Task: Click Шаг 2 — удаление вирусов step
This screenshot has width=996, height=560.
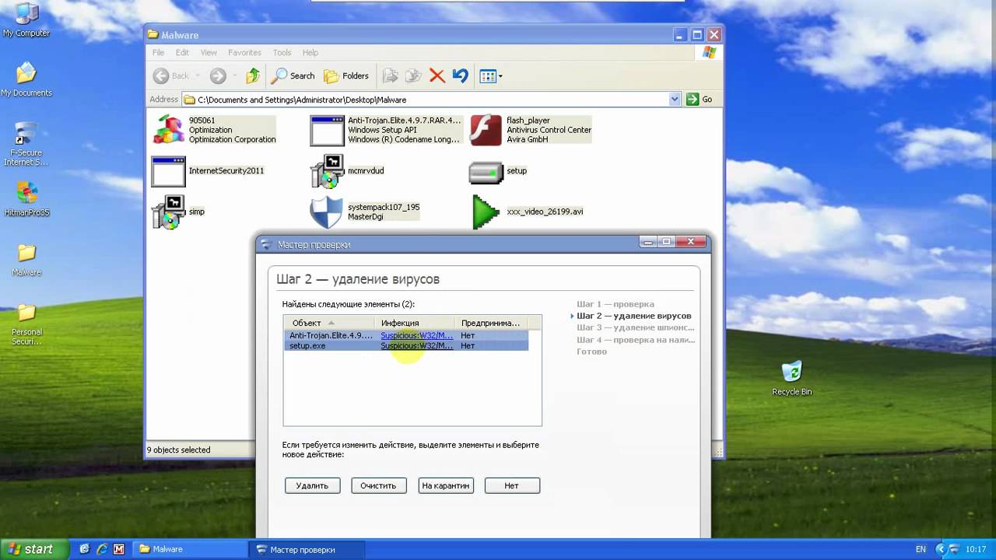Action: [x=633, y=316]
